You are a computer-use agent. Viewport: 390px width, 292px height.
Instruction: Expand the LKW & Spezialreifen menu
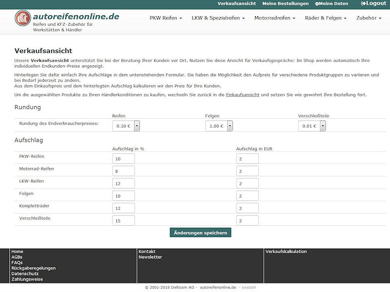(x=218, y=18)
